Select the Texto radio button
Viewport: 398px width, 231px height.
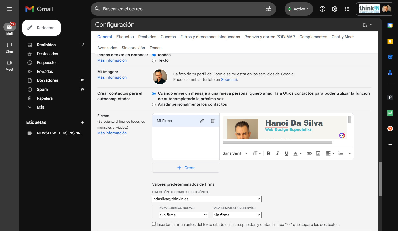point(154,61)
